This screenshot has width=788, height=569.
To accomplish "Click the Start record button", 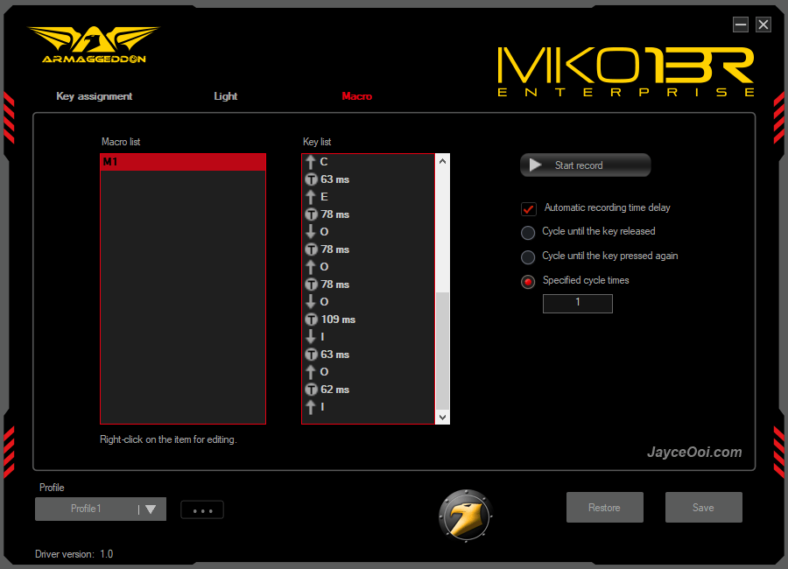I will click(x=586, y=165).
